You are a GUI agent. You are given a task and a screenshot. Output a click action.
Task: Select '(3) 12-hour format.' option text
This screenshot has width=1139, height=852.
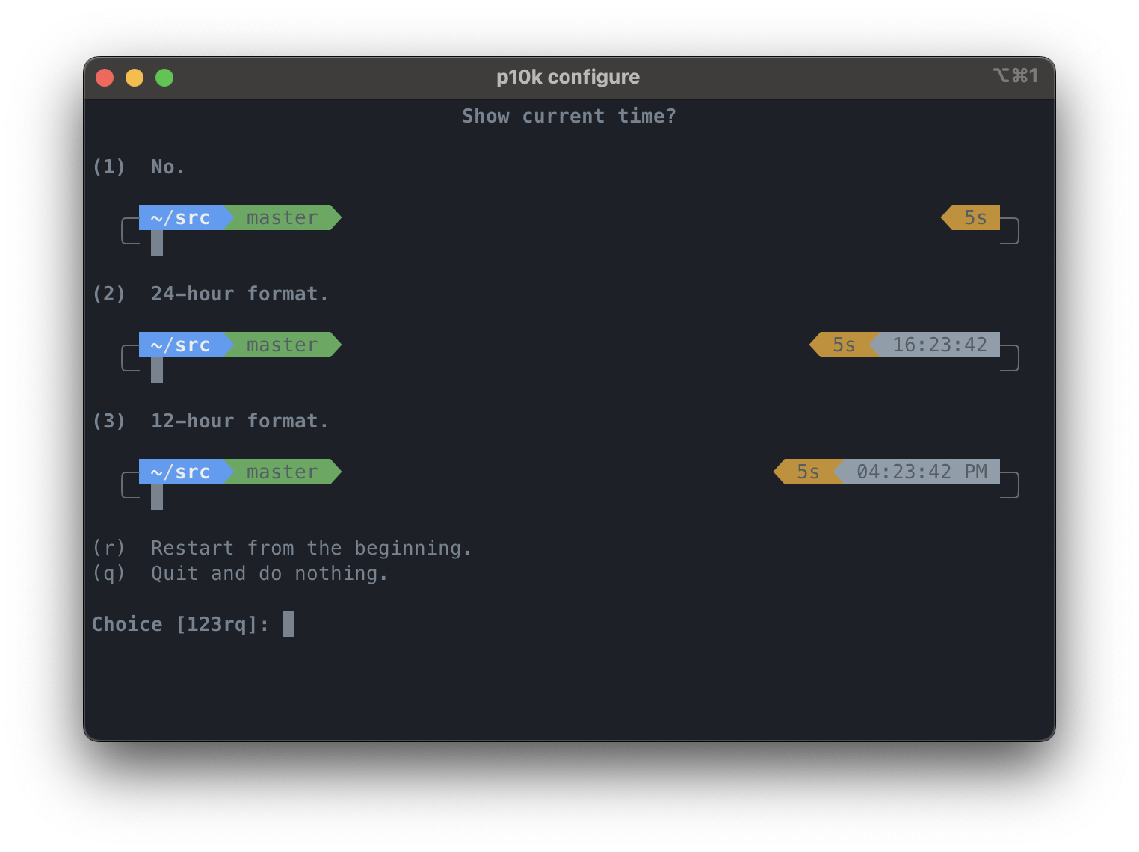pos(210,421)
